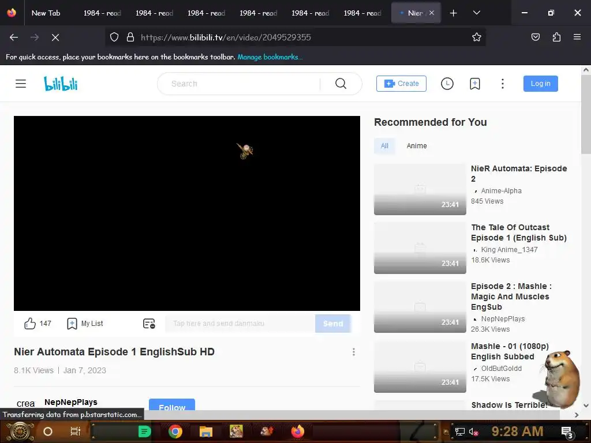Open the notification center icon
The image size is (591, 443).
click(x=567, y=432)
